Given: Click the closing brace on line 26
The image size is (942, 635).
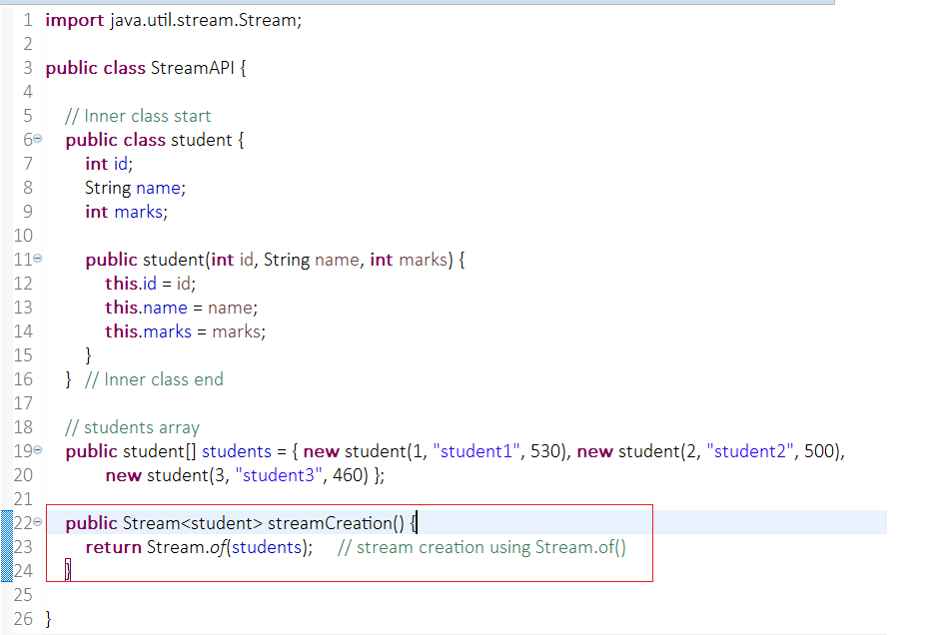Looking at the screenshot, I should point(48,618).
